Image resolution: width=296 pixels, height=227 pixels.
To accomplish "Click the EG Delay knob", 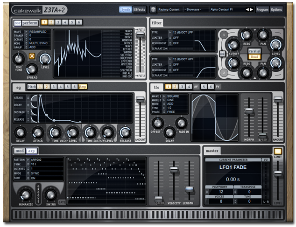I will pyautogui.click(x=21, y=132).
